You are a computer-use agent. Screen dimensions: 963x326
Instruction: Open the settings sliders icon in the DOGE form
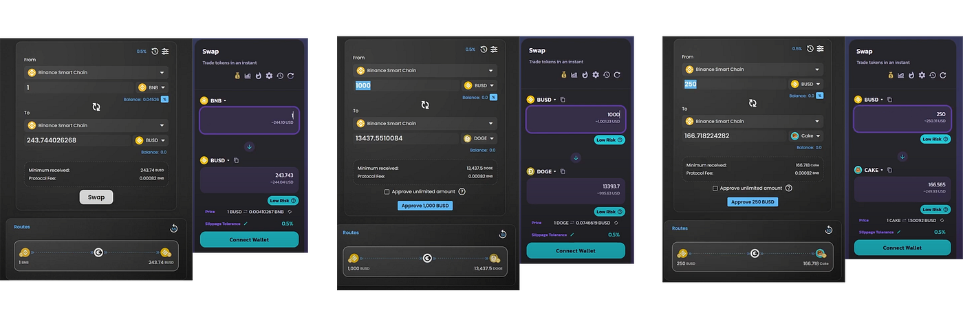[x=494, y=50]
